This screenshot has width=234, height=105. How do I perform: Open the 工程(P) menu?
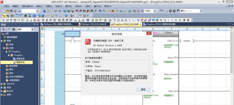pyautogui.click(x=6, y=6)
